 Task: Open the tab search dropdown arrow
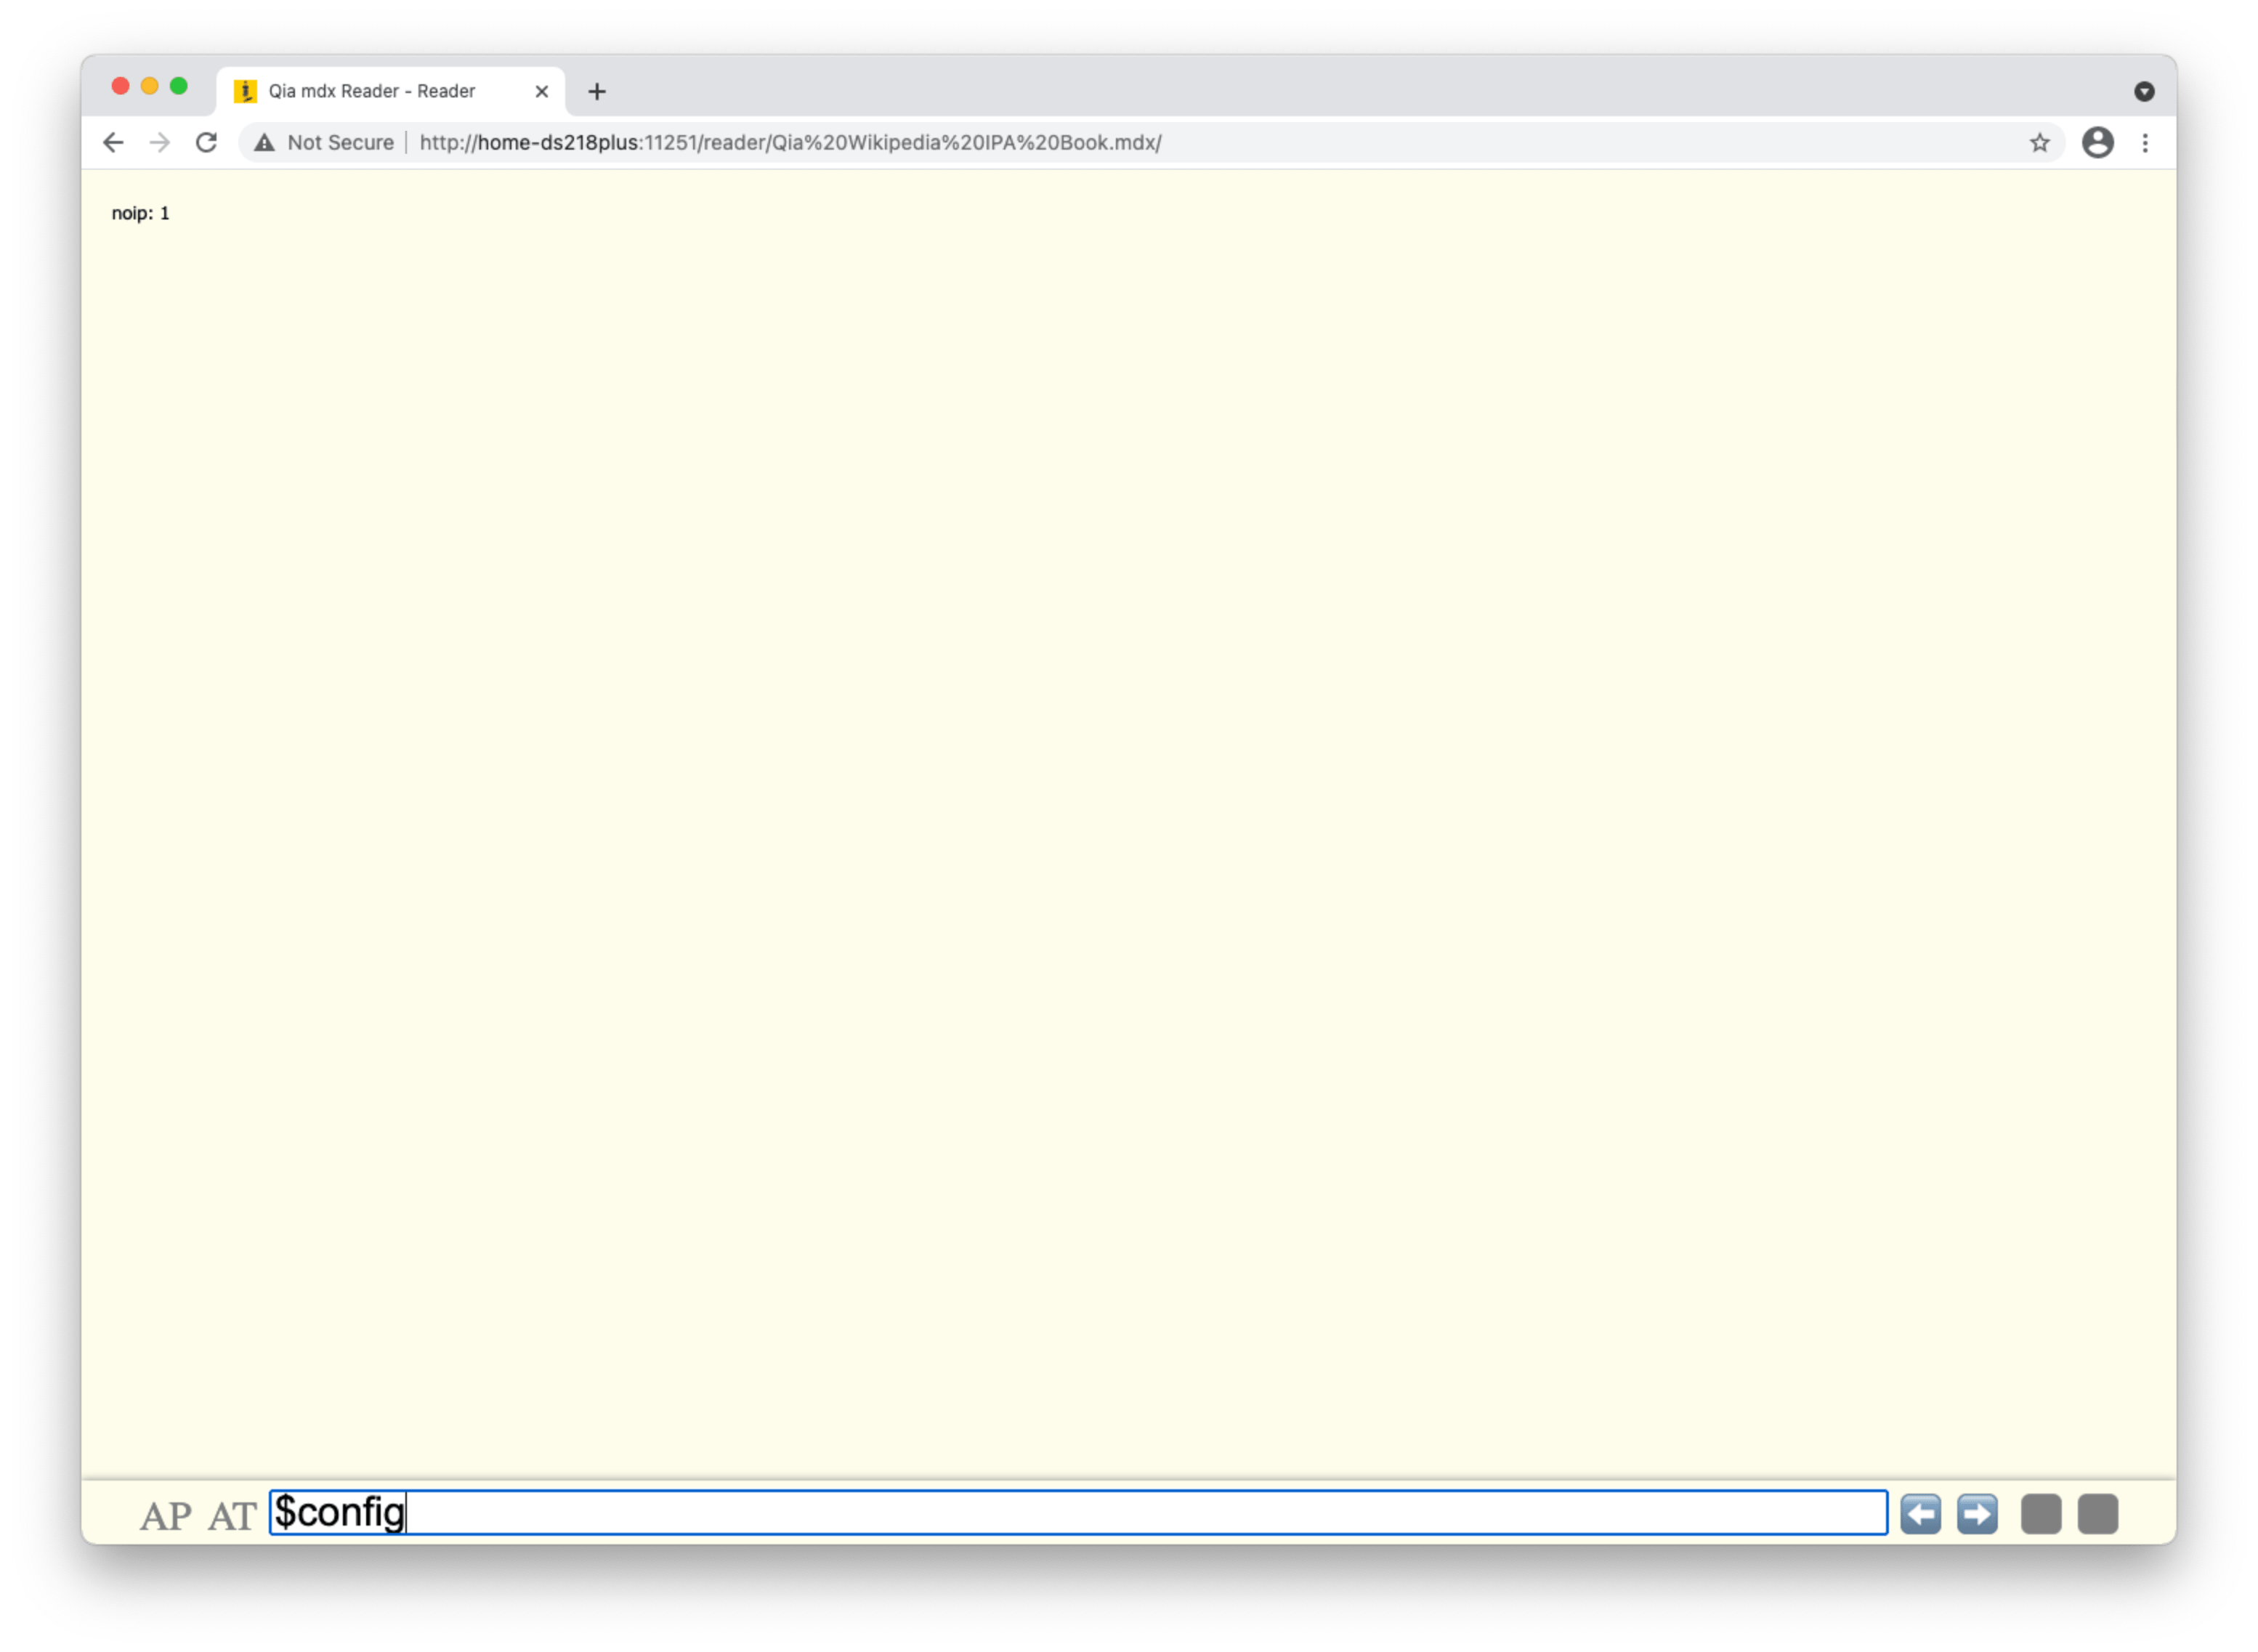[2144, 91]
